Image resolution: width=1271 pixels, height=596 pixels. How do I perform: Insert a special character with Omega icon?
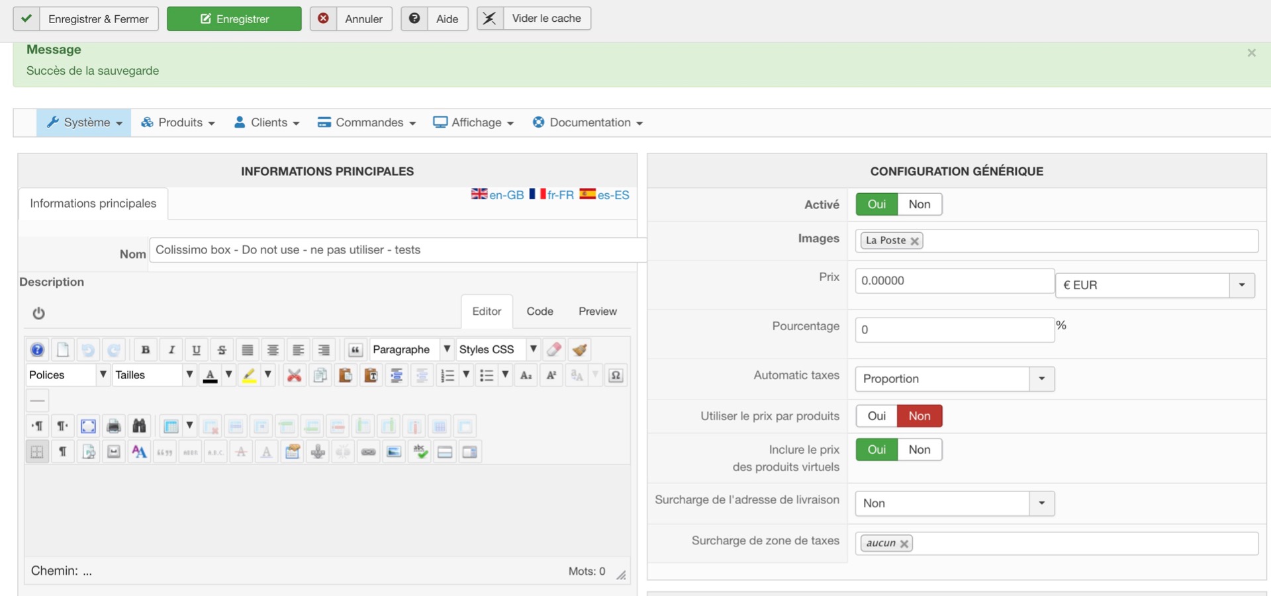point(616,376)
